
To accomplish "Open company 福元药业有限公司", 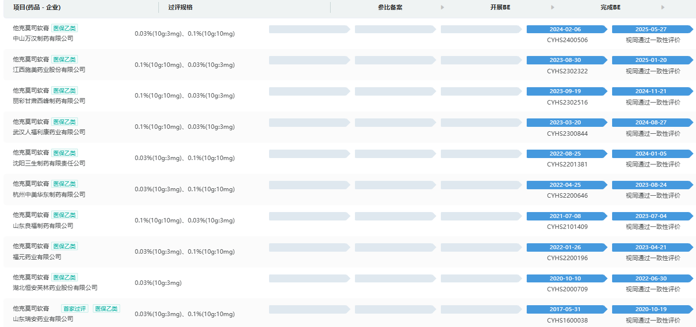I will pos(37,257).
